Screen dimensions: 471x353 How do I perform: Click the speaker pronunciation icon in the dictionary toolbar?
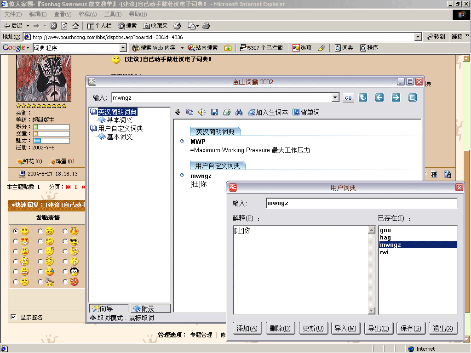coord(201,112)
